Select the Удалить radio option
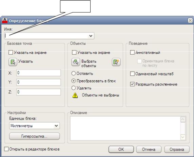The image size is (194, 157). (74, 88)
